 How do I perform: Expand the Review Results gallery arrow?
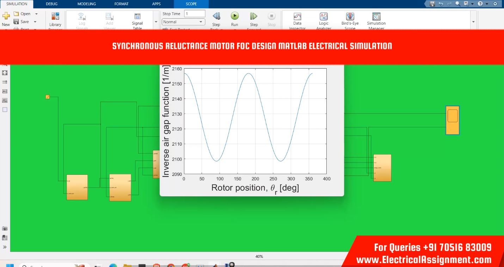point(473,22)
